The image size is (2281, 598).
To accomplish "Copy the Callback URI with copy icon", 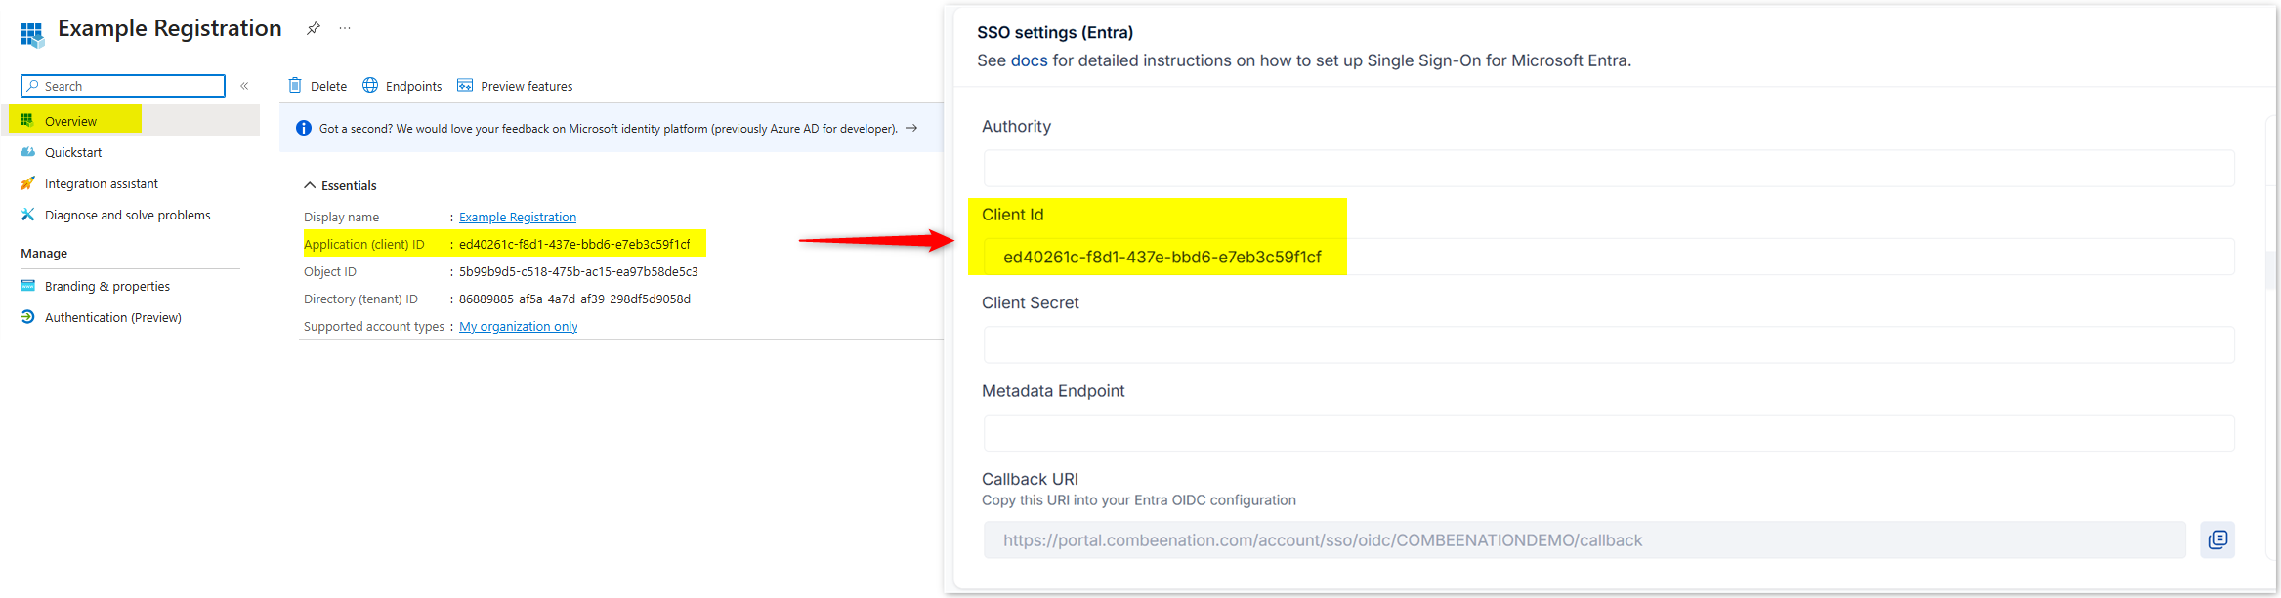I will [2218, 539].
